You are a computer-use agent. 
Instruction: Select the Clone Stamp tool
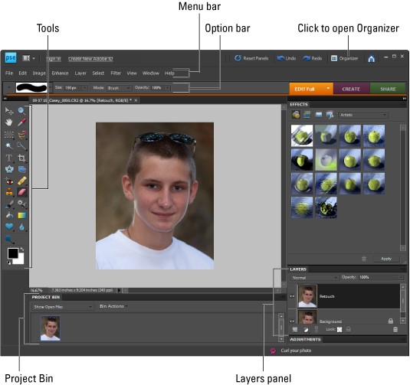click(9, 192)
